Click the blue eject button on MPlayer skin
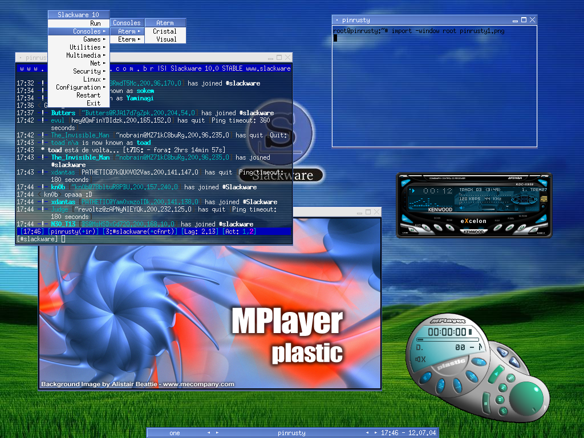 515,362
